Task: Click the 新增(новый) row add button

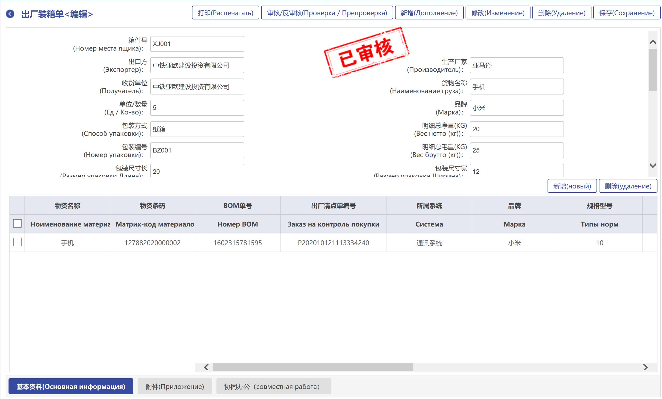Action: tap(572, 186)
